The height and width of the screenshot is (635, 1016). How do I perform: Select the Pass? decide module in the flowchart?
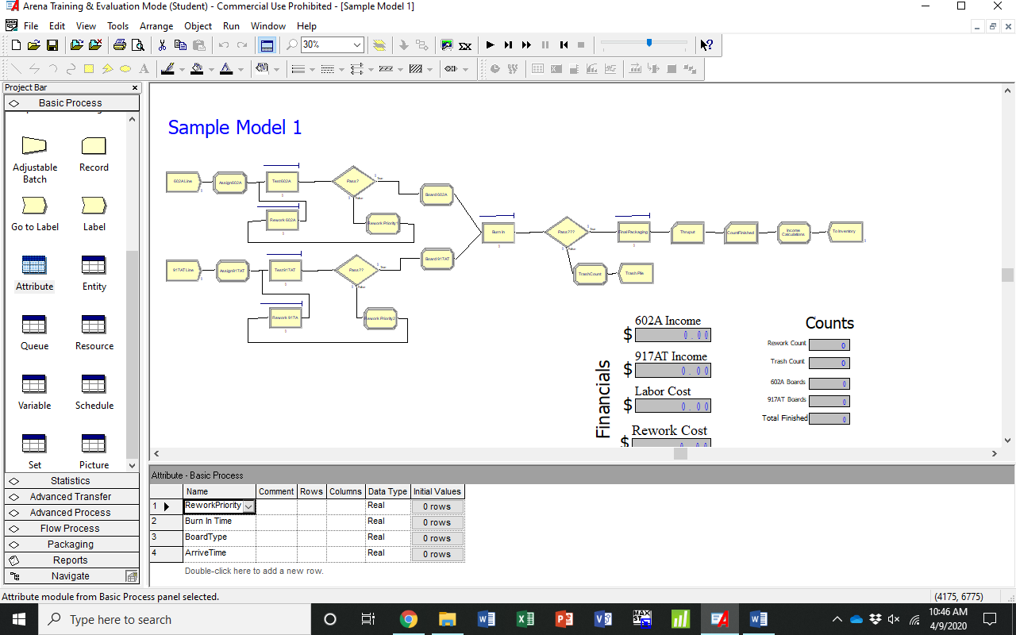coord(353,181)
